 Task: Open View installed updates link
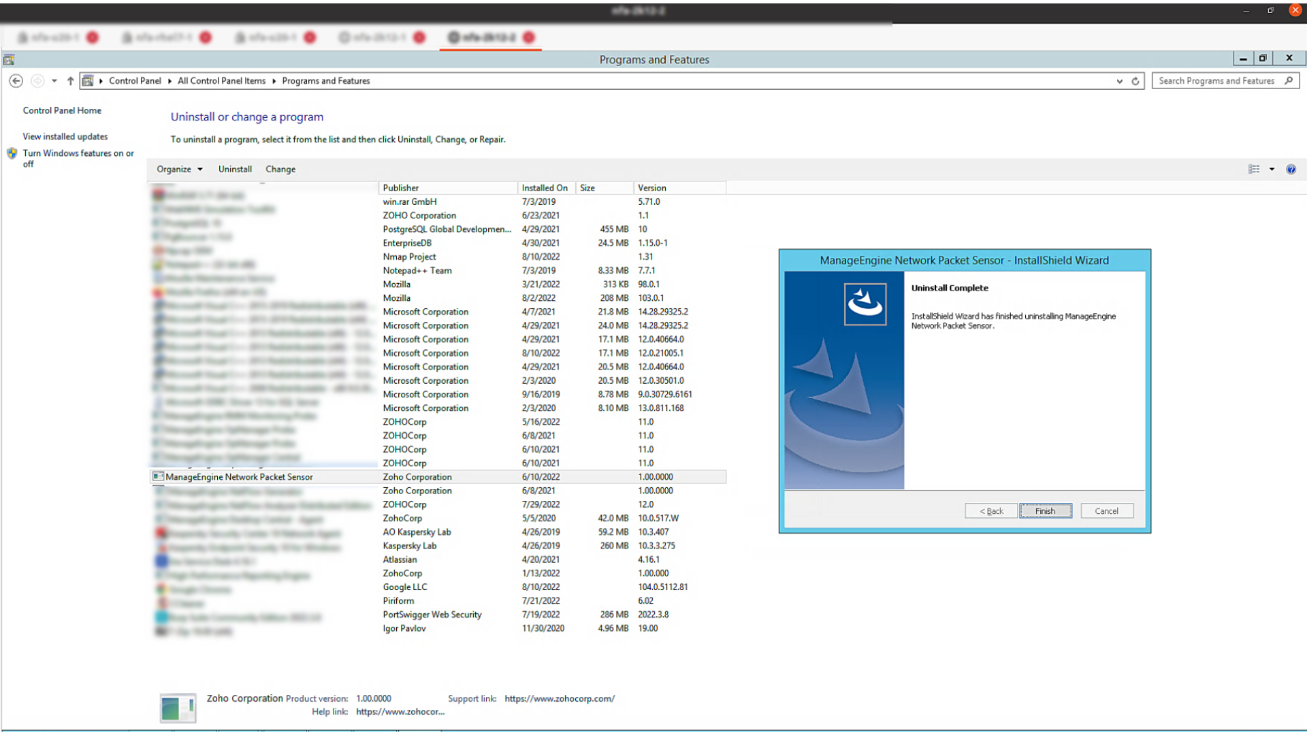click(x=65, y=137)
